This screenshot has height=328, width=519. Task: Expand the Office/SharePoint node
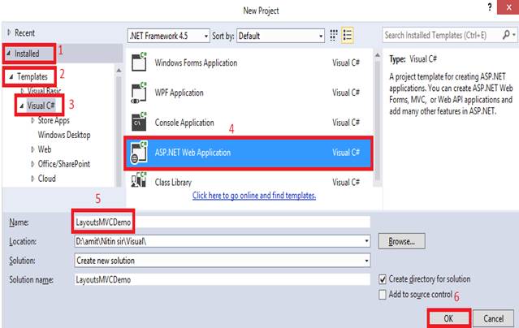[32, 164]
